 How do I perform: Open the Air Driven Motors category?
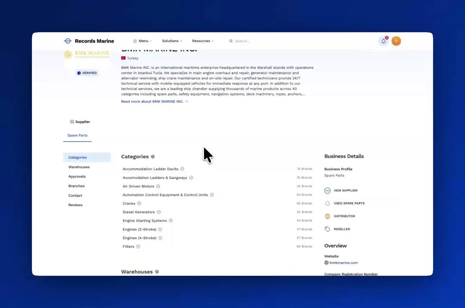(139, 187)
